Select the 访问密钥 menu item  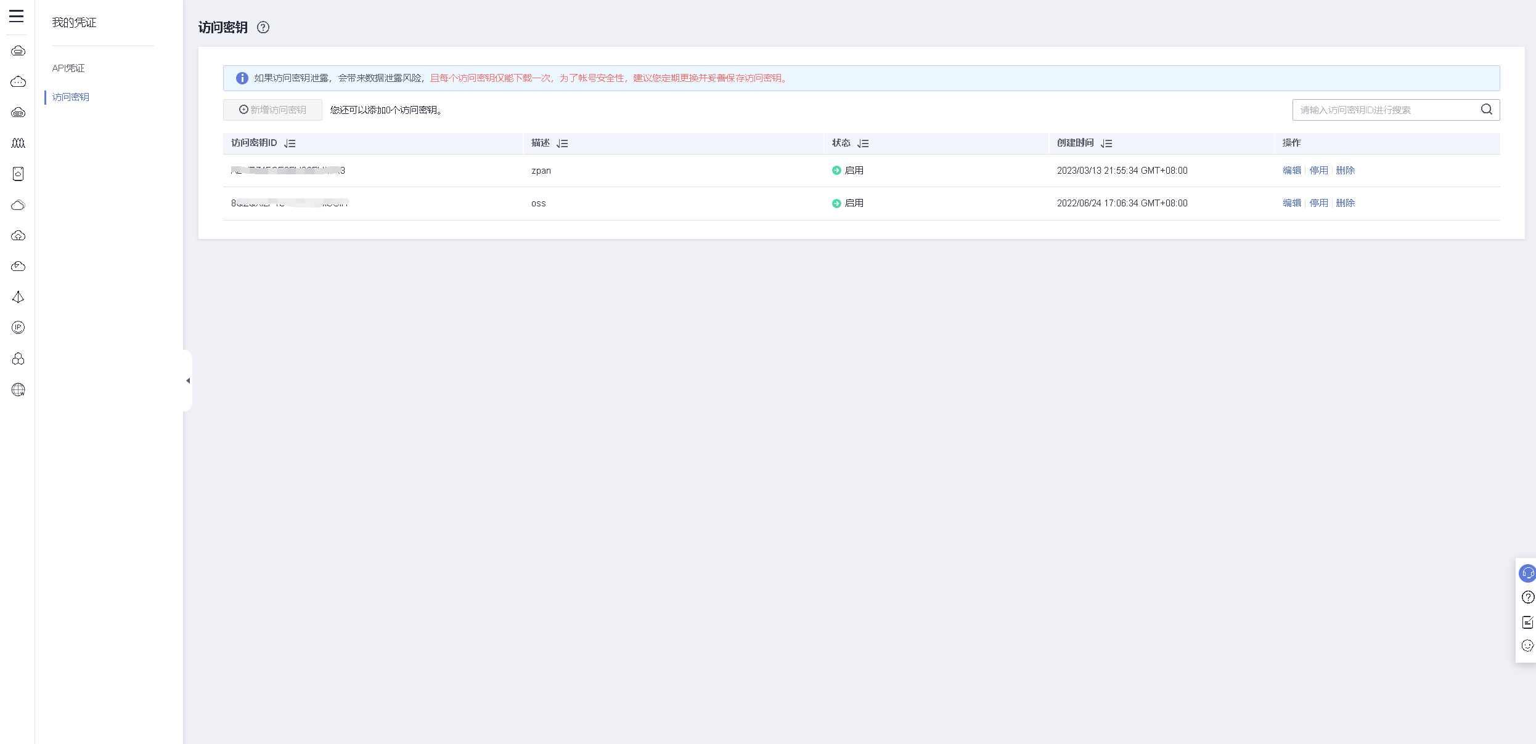pyautogui.click(x=71, y=97)
